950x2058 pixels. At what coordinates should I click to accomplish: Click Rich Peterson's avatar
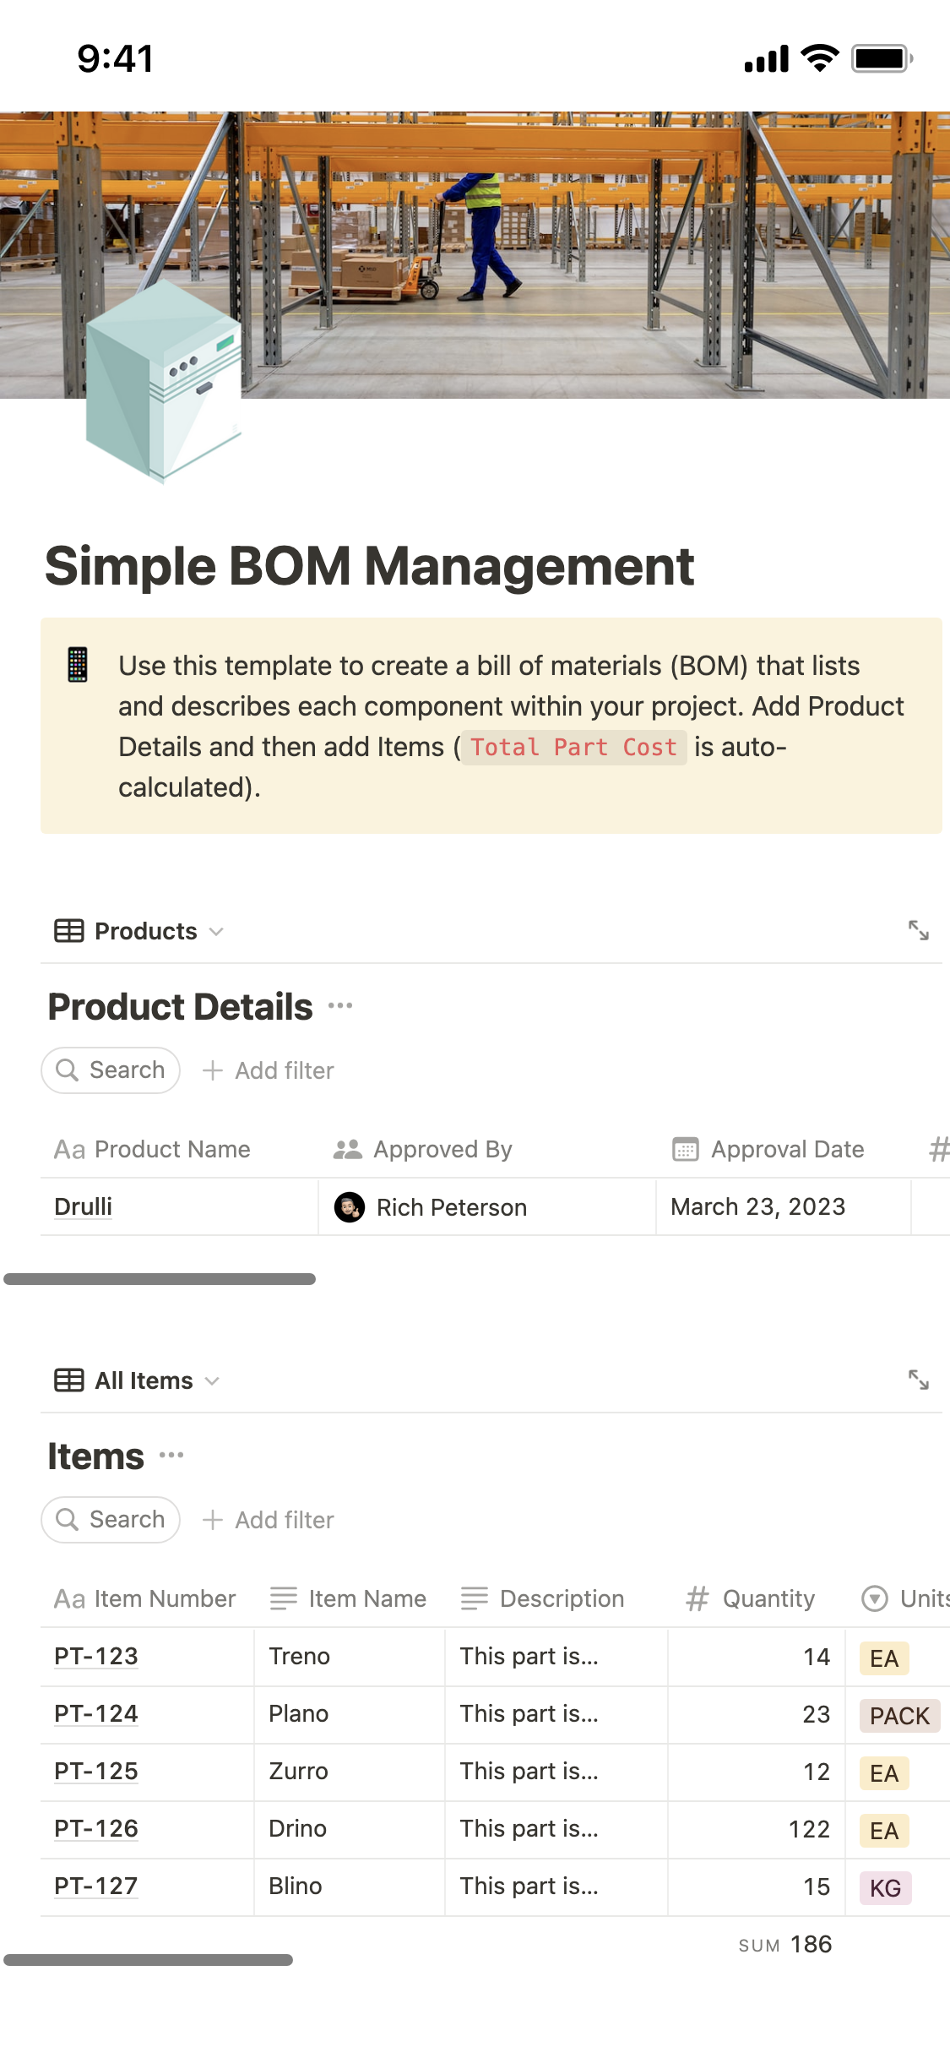pos(350,1207)
